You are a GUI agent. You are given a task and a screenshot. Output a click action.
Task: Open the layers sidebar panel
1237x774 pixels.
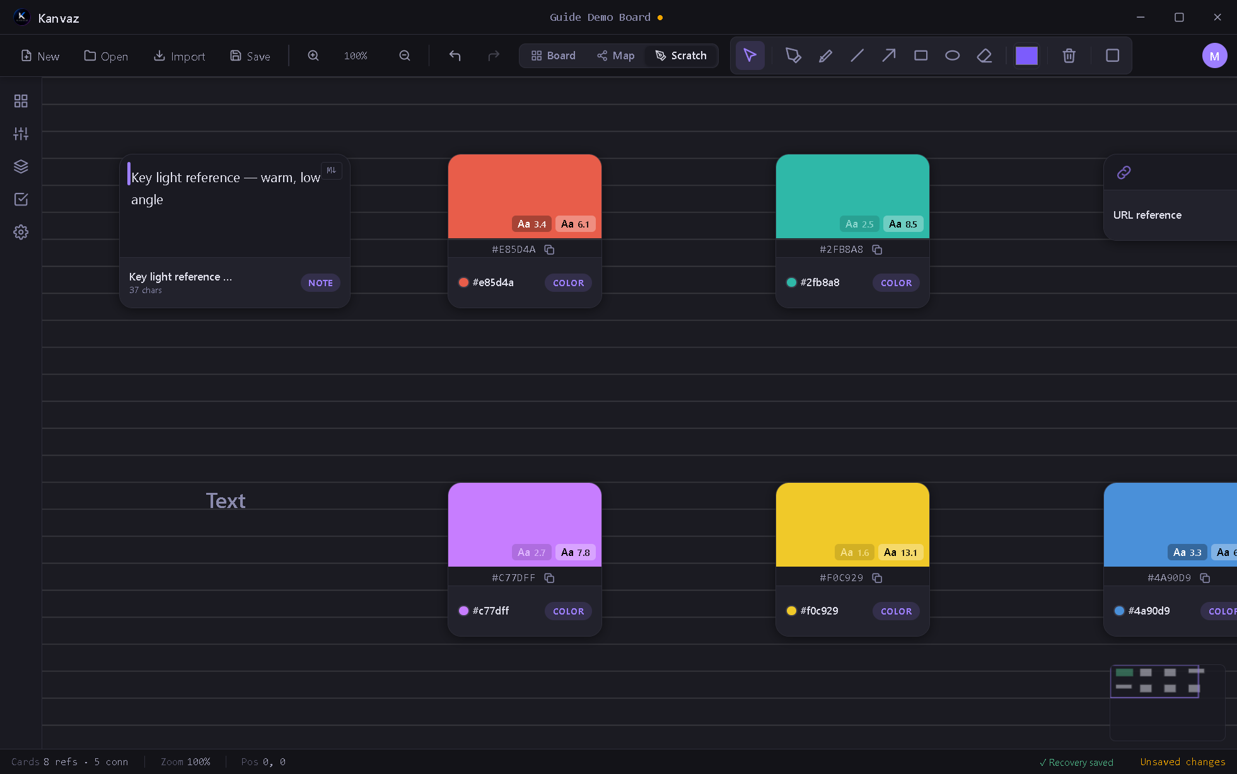tap(21, 166)
